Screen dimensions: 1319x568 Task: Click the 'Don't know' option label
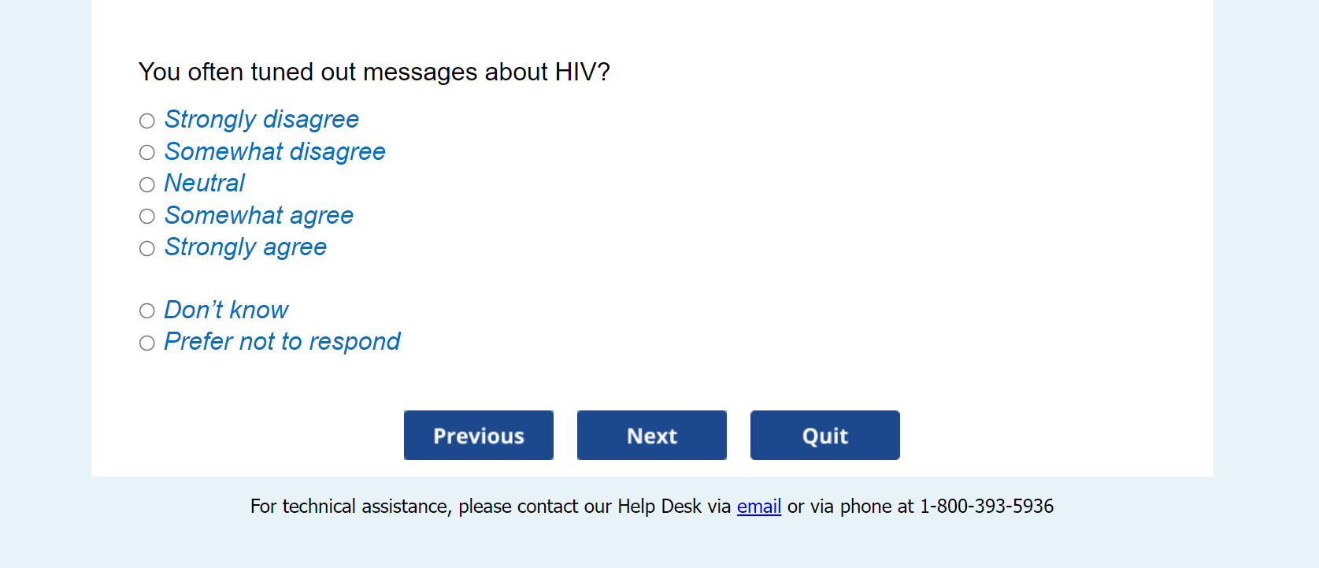(x=226, y=310)
